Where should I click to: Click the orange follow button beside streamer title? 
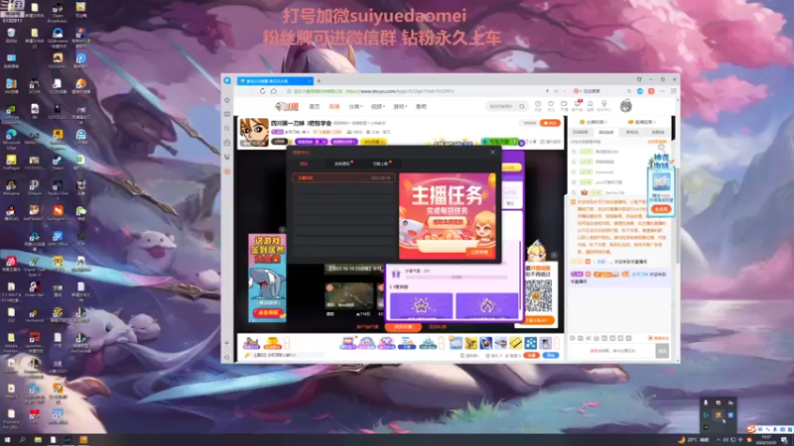[550, 123]
